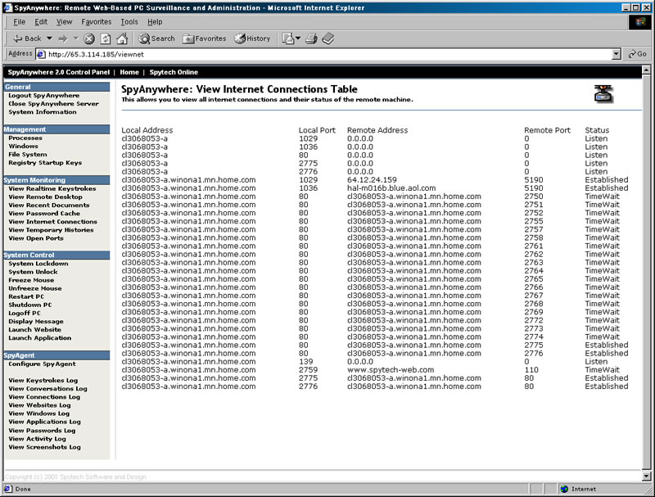The height and width of the screenshot is (497, 655).
Task: Open the Search toolbar button
Action: [157, 38]
